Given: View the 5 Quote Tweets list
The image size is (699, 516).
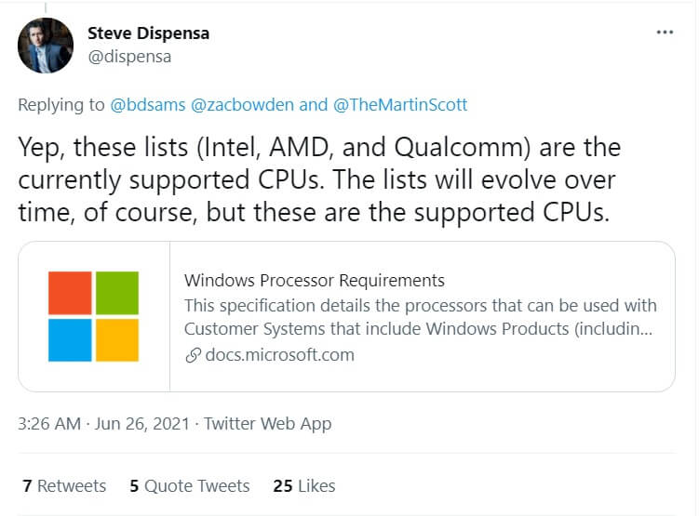Looking at the screenshot, I should tap(190, 485).
